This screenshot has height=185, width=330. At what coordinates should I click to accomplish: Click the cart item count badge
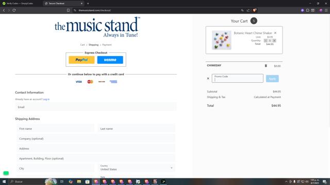pyautogui.click(x=254, y=21)
